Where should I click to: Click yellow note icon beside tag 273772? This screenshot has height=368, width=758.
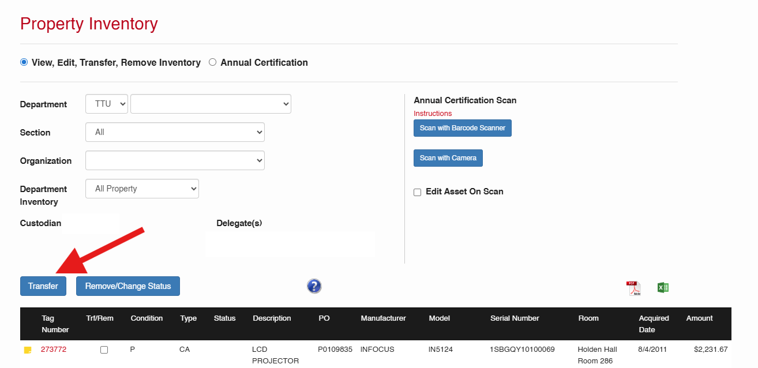(27, 350)
